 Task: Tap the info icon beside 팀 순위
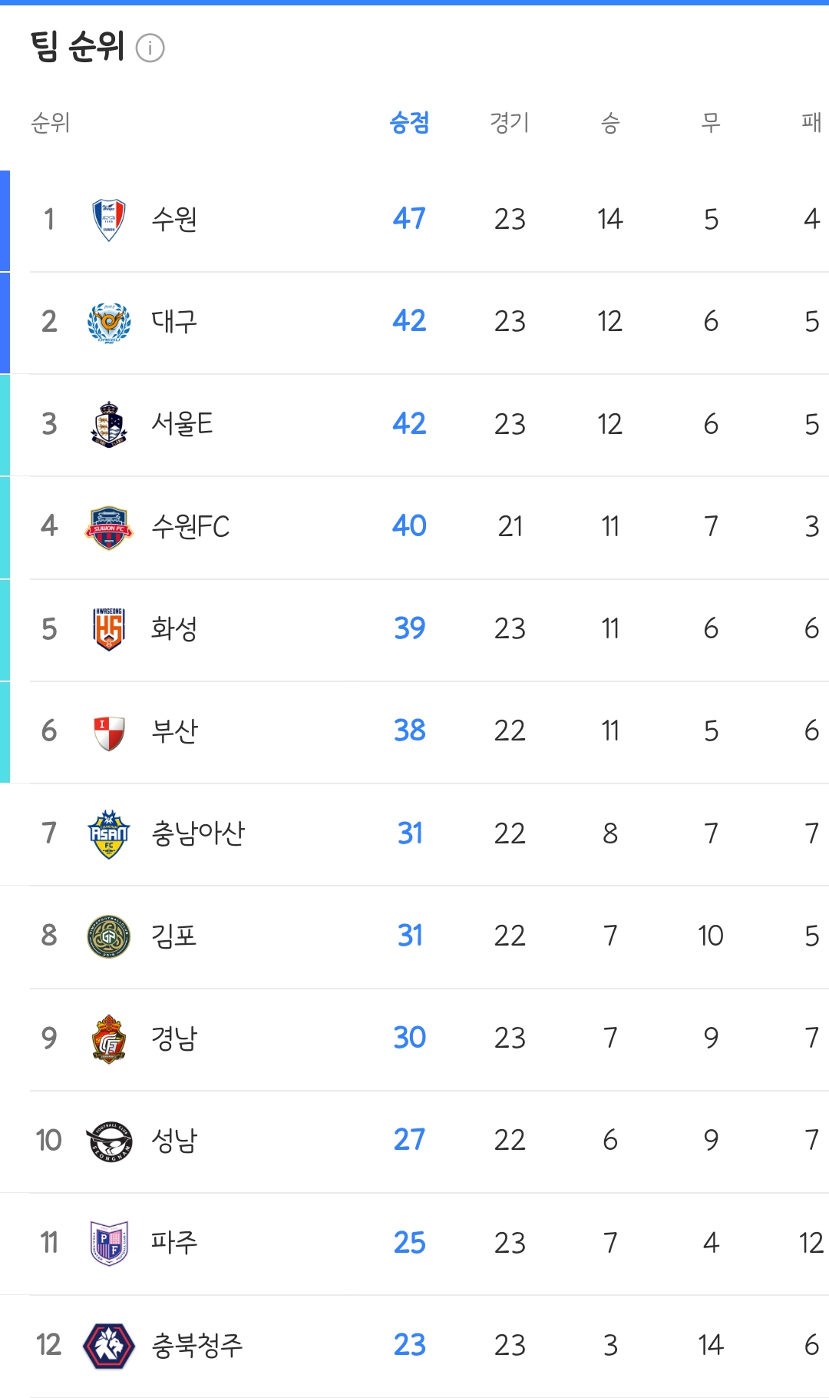click(150, 48)
